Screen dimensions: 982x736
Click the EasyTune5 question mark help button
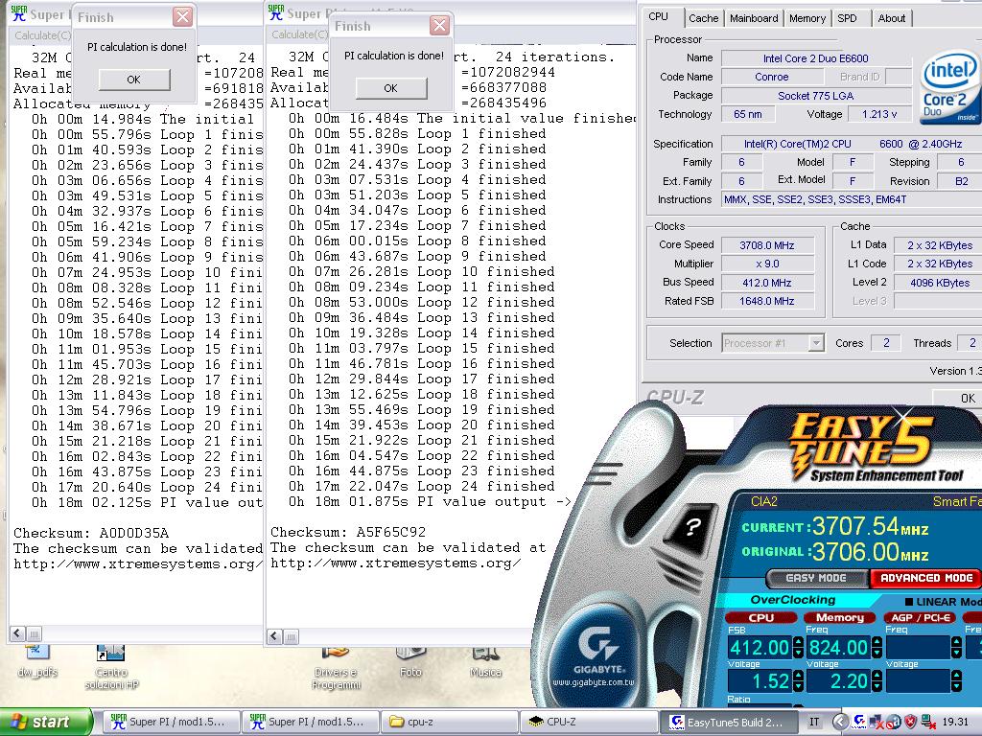tap(691, 527)
